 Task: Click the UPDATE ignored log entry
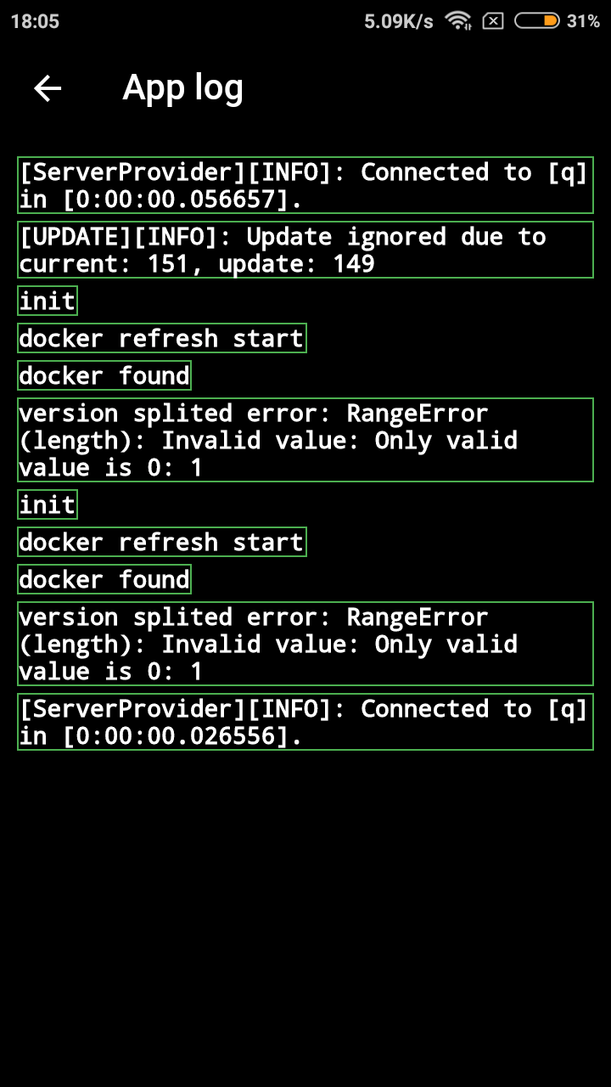pyautogui.click(x=304, y=250)
